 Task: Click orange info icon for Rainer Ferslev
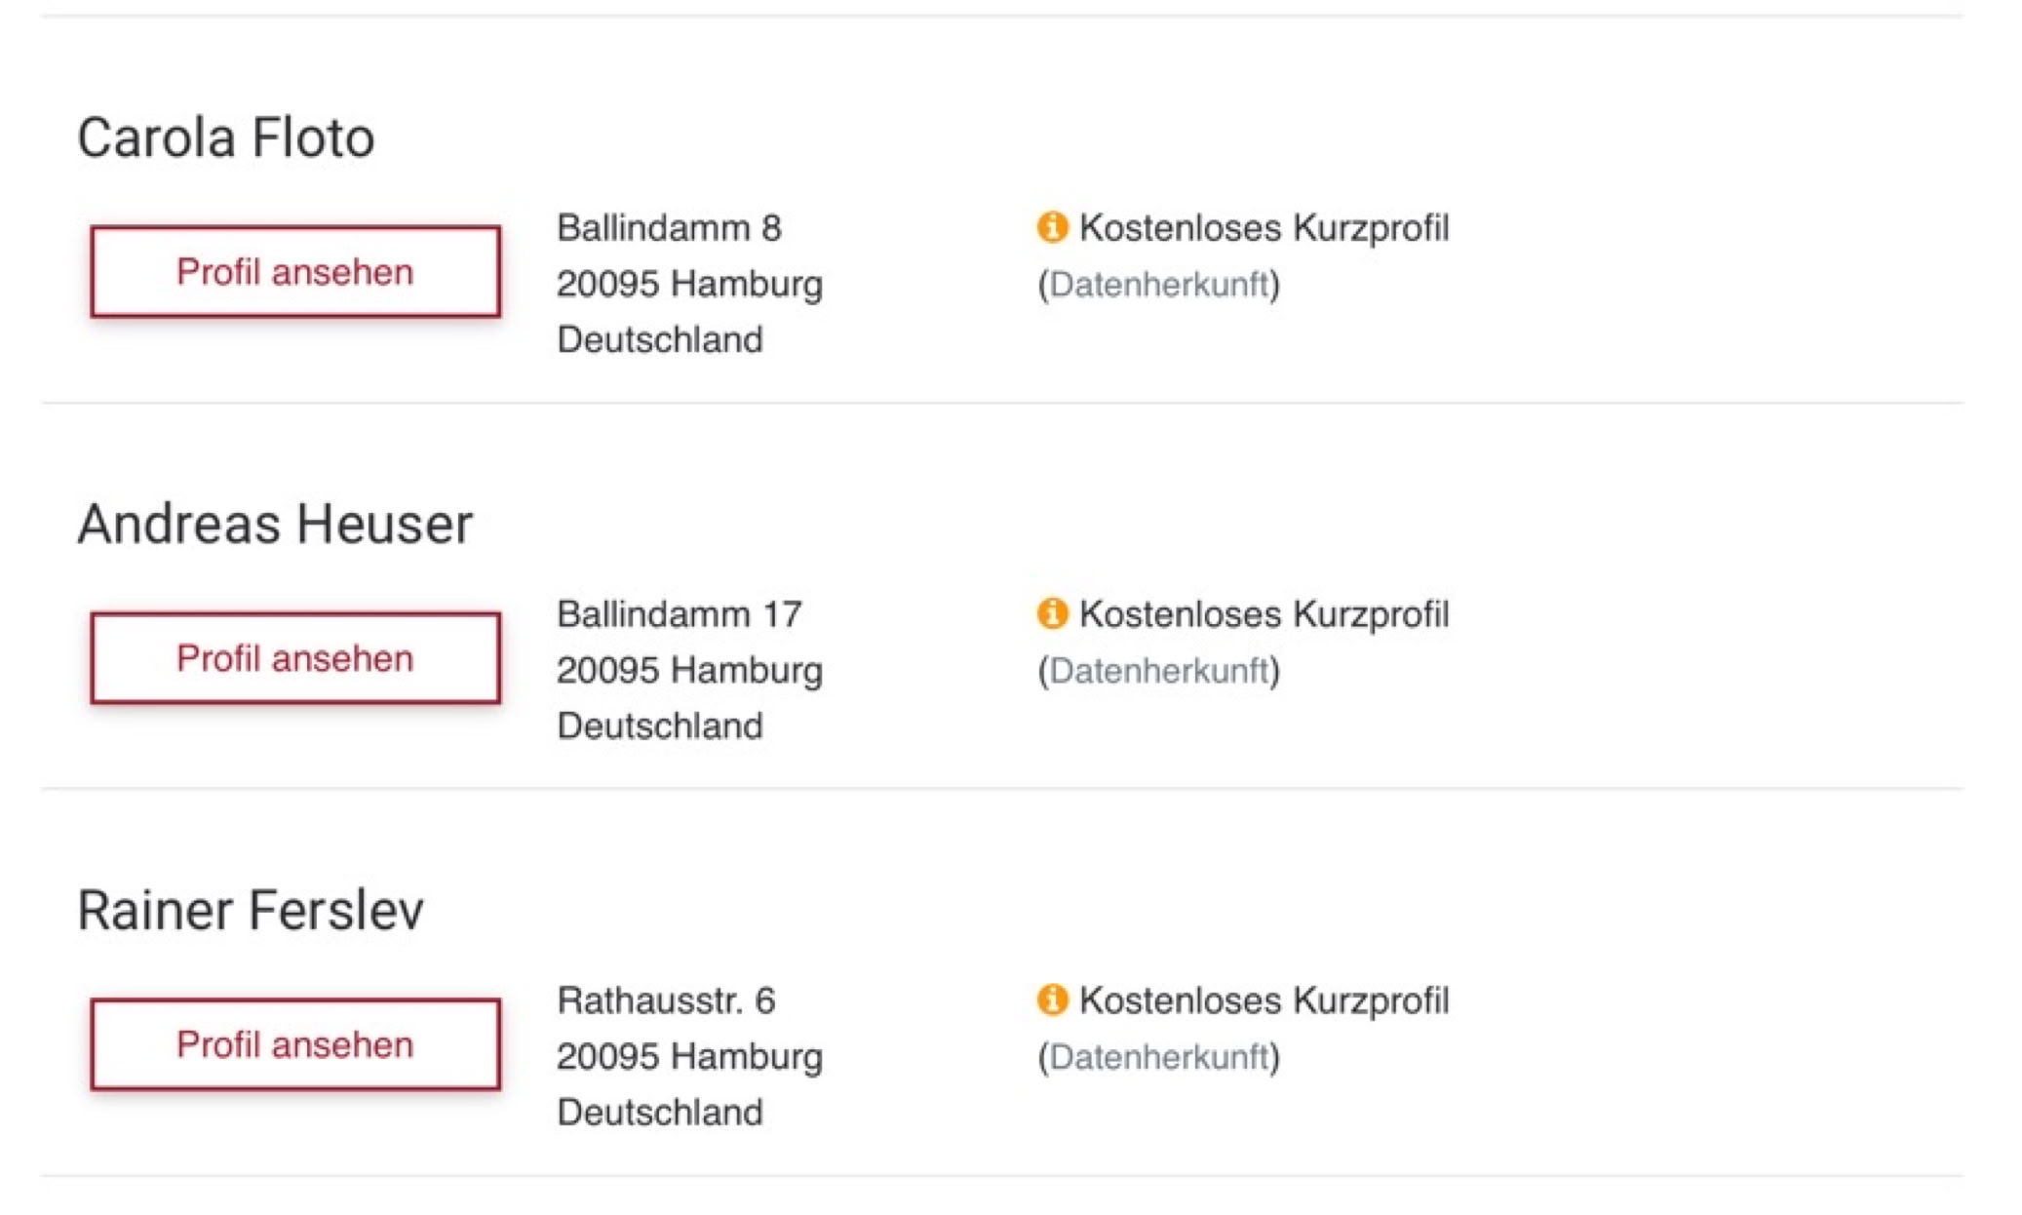(1052, 999)
